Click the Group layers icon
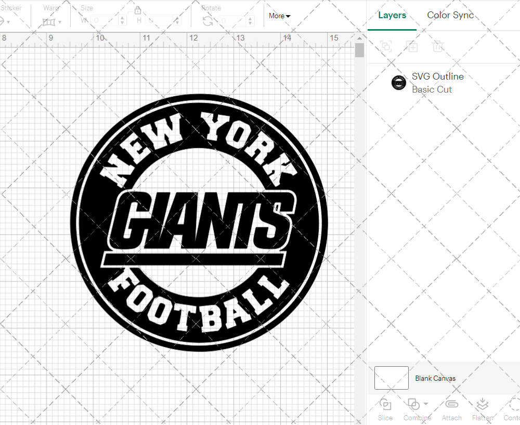Image resolution: width=520 pixels, height=425 pixels. click(386, 46)
